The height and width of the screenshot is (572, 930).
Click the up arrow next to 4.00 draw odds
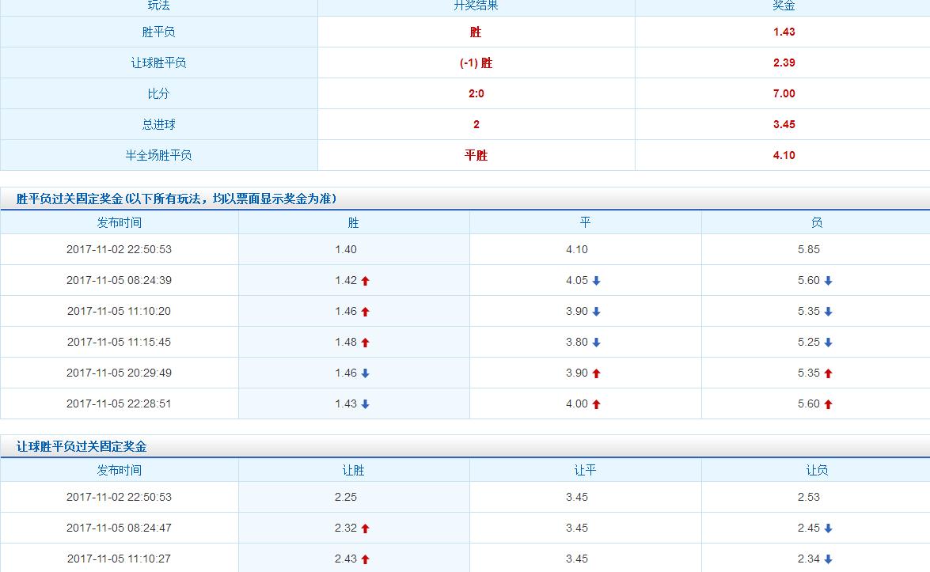[x=595, y=403]
